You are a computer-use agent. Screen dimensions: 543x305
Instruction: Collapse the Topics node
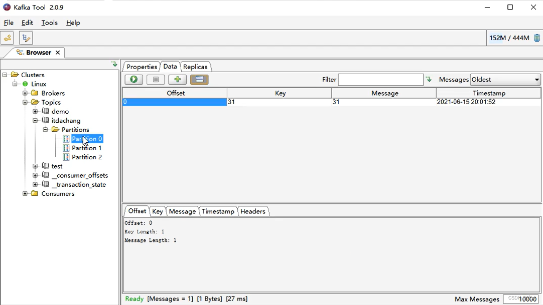25,102
